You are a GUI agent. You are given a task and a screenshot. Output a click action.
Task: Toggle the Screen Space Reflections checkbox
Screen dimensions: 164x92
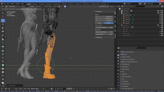click(x=122, y=62)
